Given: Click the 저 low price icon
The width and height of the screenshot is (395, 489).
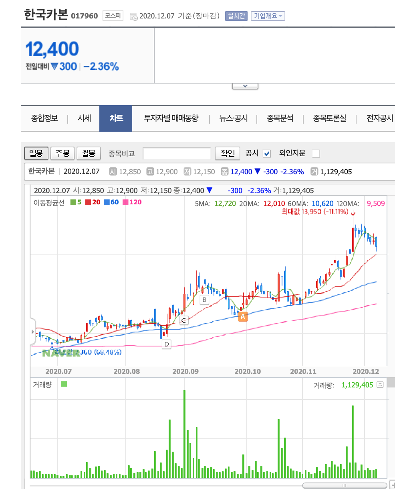Looking at the screenshot, I should 187,172.
